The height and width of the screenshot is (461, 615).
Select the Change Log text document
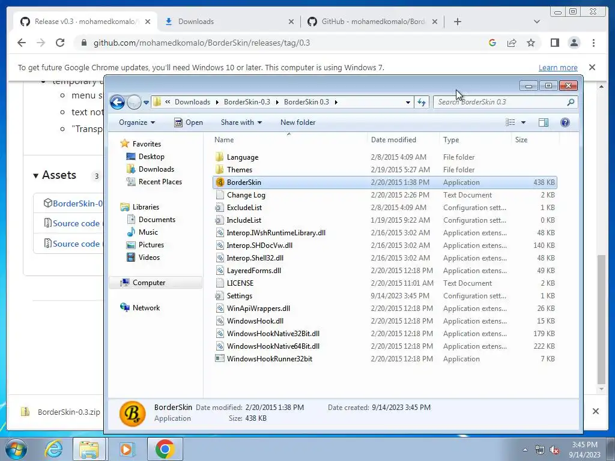pyautogui.click(x=246, y=195)
